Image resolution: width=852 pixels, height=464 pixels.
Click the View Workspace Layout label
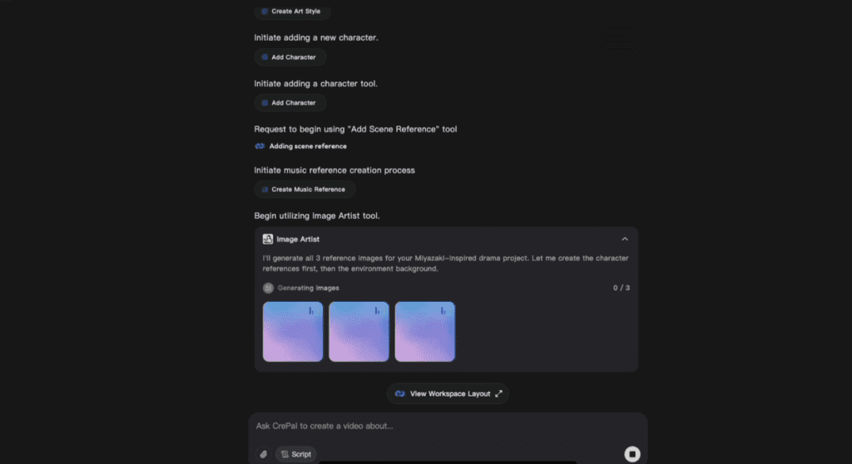(x=450, y=393)
